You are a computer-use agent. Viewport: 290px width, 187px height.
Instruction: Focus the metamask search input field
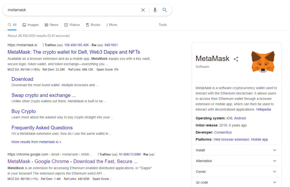[72, 10]
